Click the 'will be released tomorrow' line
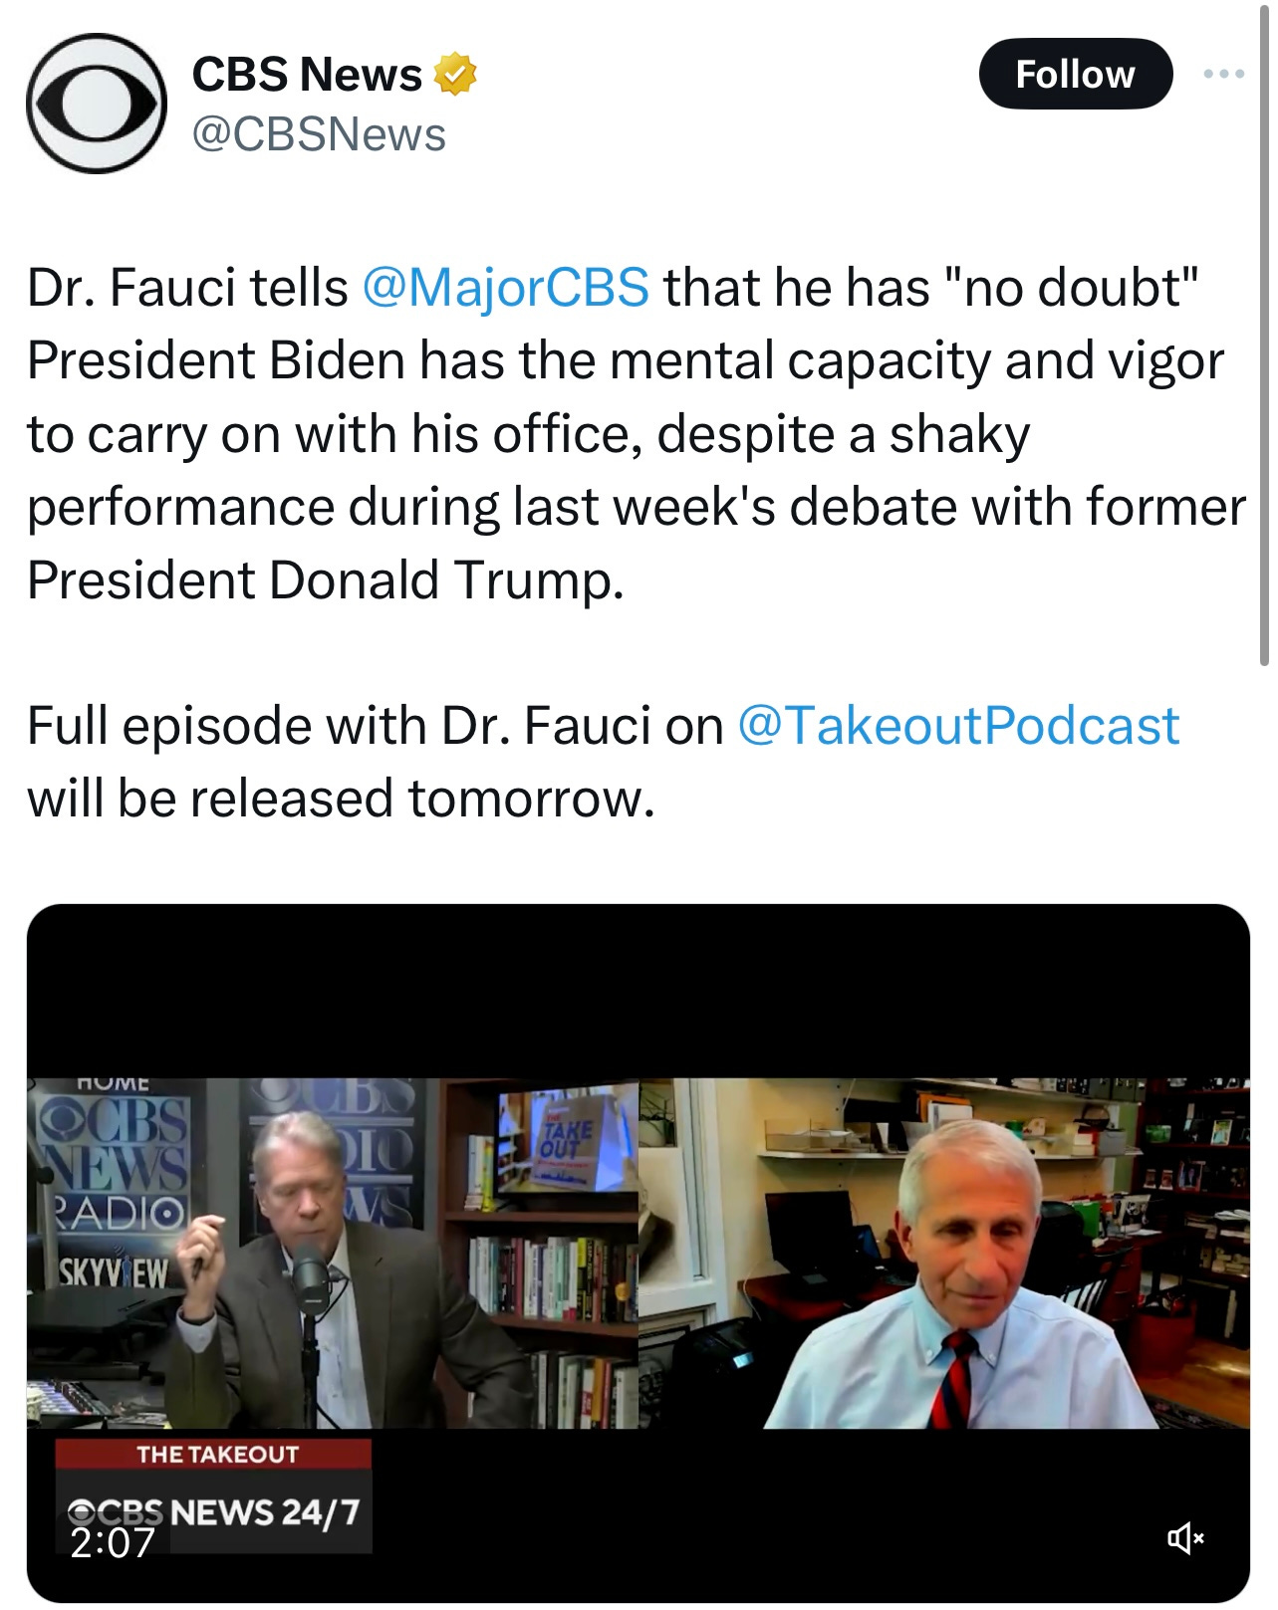Viewport: 1278px width, 1610px height. point(341,799)
